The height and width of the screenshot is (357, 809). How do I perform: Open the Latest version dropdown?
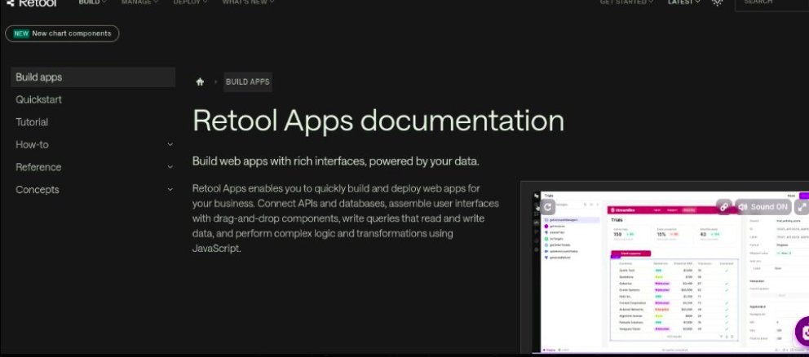(684, 2)
